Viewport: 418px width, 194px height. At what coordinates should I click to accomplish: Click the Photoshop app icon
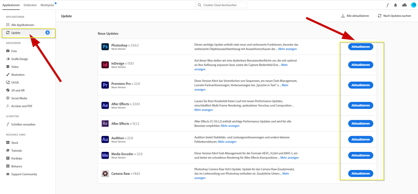pyautogui.click(x=105, y=47)
